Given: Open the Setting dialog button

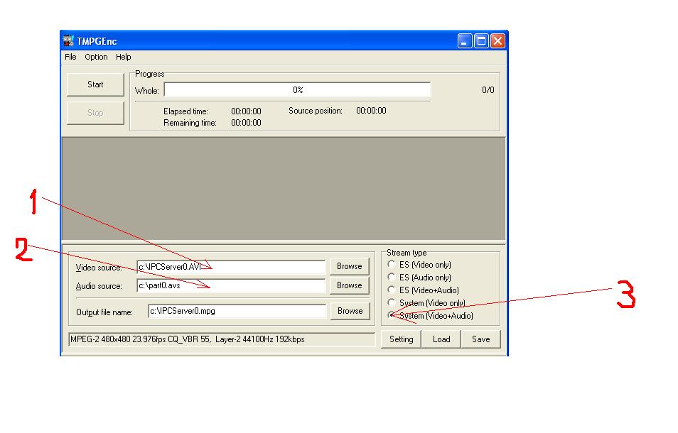Looking at the screenshot, I should [401, 339].
